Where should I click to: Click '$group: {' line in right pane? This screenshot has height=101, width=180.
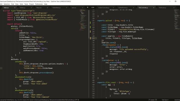[x=114, y=89]
